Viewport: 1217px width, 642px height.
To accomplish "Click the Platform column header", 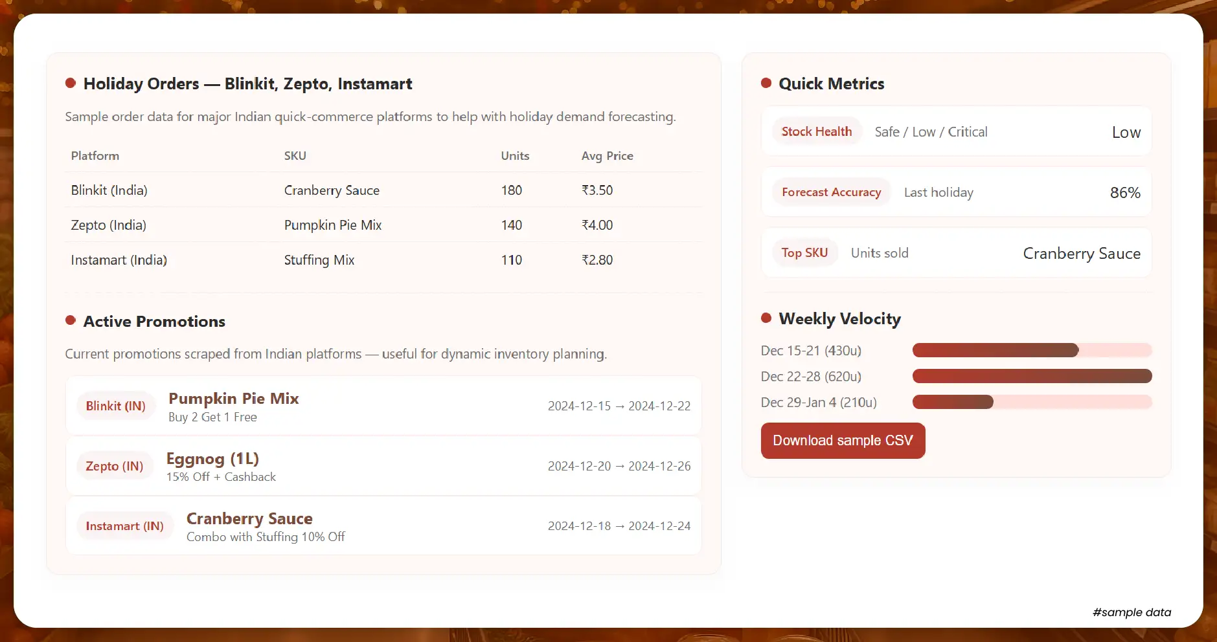I will click(x=95, y=156).
